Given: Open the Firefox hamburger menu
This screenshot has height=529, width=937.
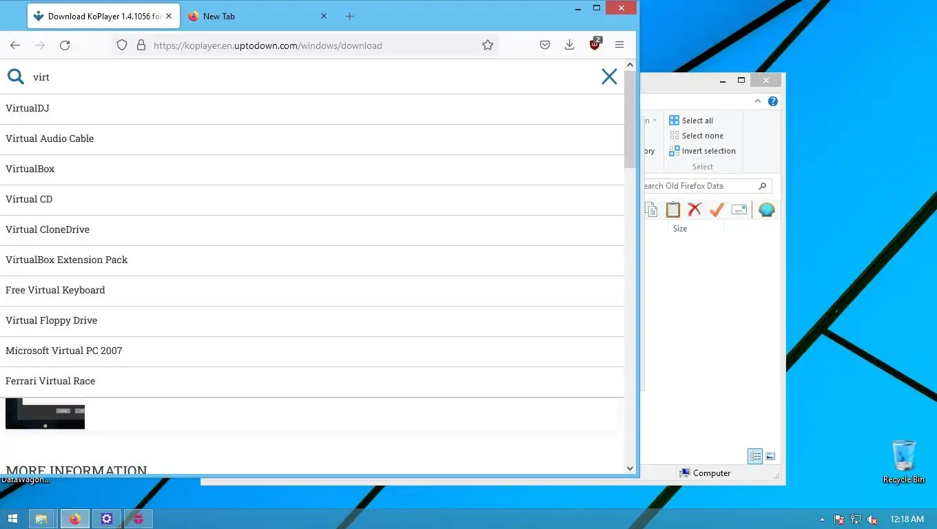Looking at the screenshot, I should (x=619, y=45).
